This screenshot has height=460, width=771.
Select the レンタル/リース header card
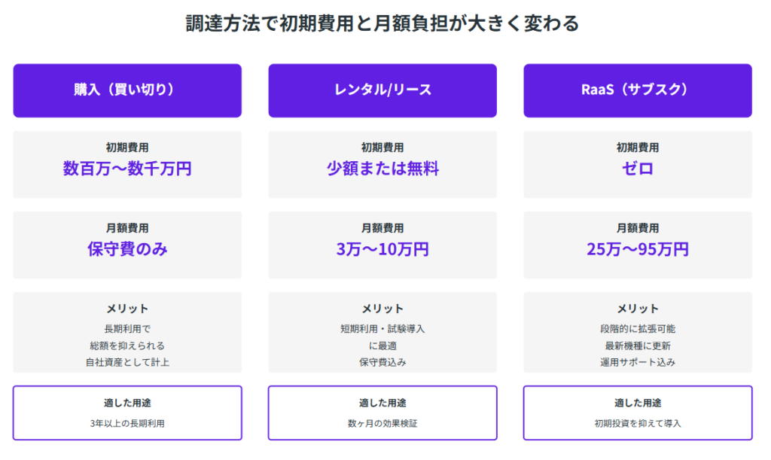click(x=382, y=90)
